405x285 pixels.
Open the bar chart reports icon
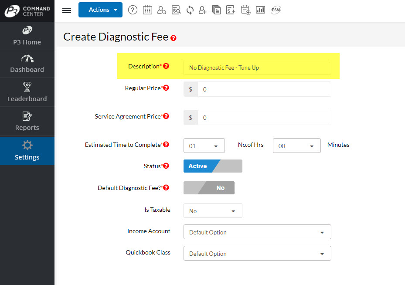point(260,10)
